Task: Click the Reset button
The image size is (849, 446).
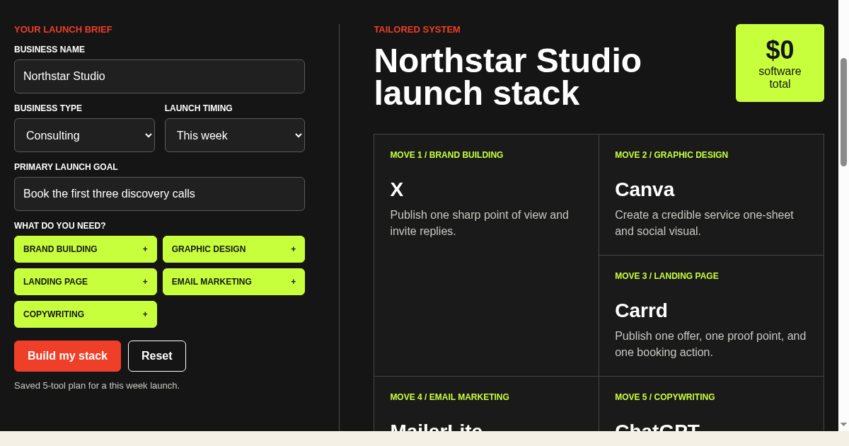Action: (x=157, y=356)
